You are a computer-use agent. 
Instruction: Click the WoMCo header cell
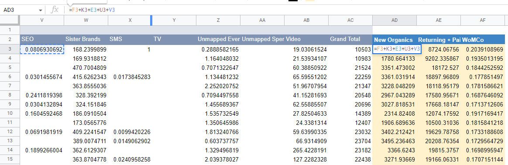point(482,40)
